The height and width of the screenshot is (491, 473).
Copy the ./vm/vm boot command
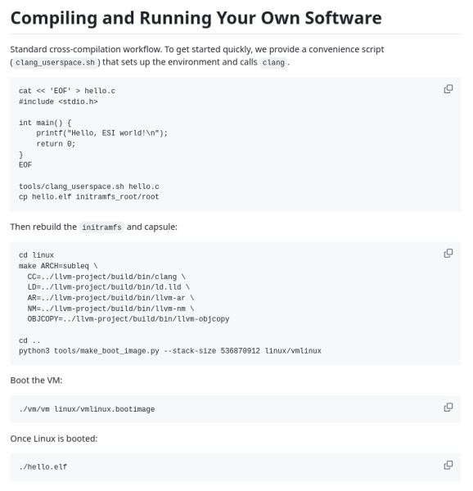click(x=448, y=408)
